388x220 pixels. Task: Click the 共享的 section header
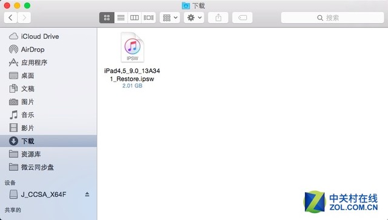pyautogui.click(x=13, y=210)
